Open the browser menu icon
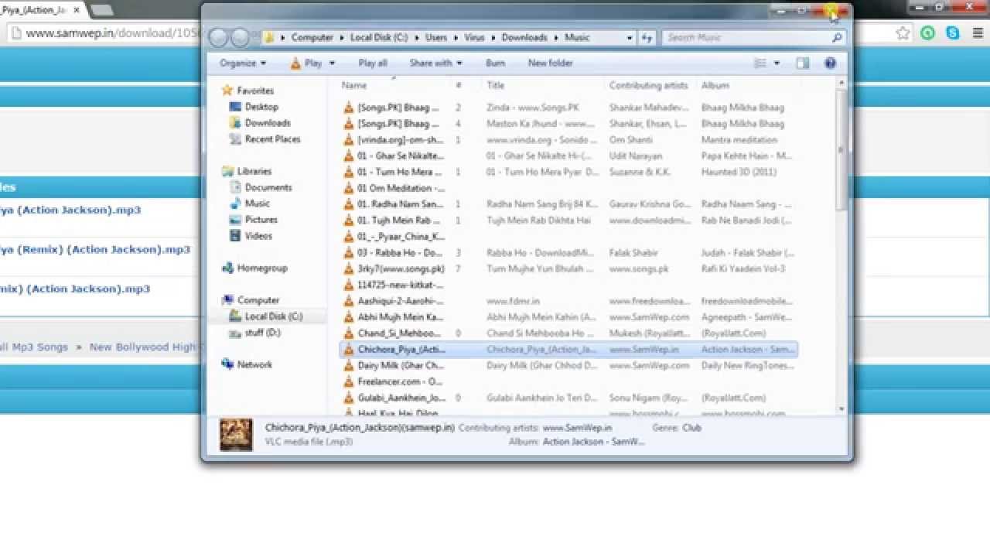This screenshot has height=557, width=990. pos(977,33)
